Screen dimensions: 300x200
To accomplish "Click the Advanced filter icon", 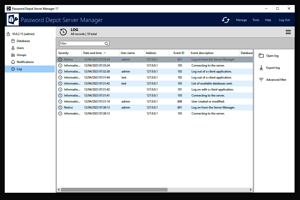I will pos(261,80).
